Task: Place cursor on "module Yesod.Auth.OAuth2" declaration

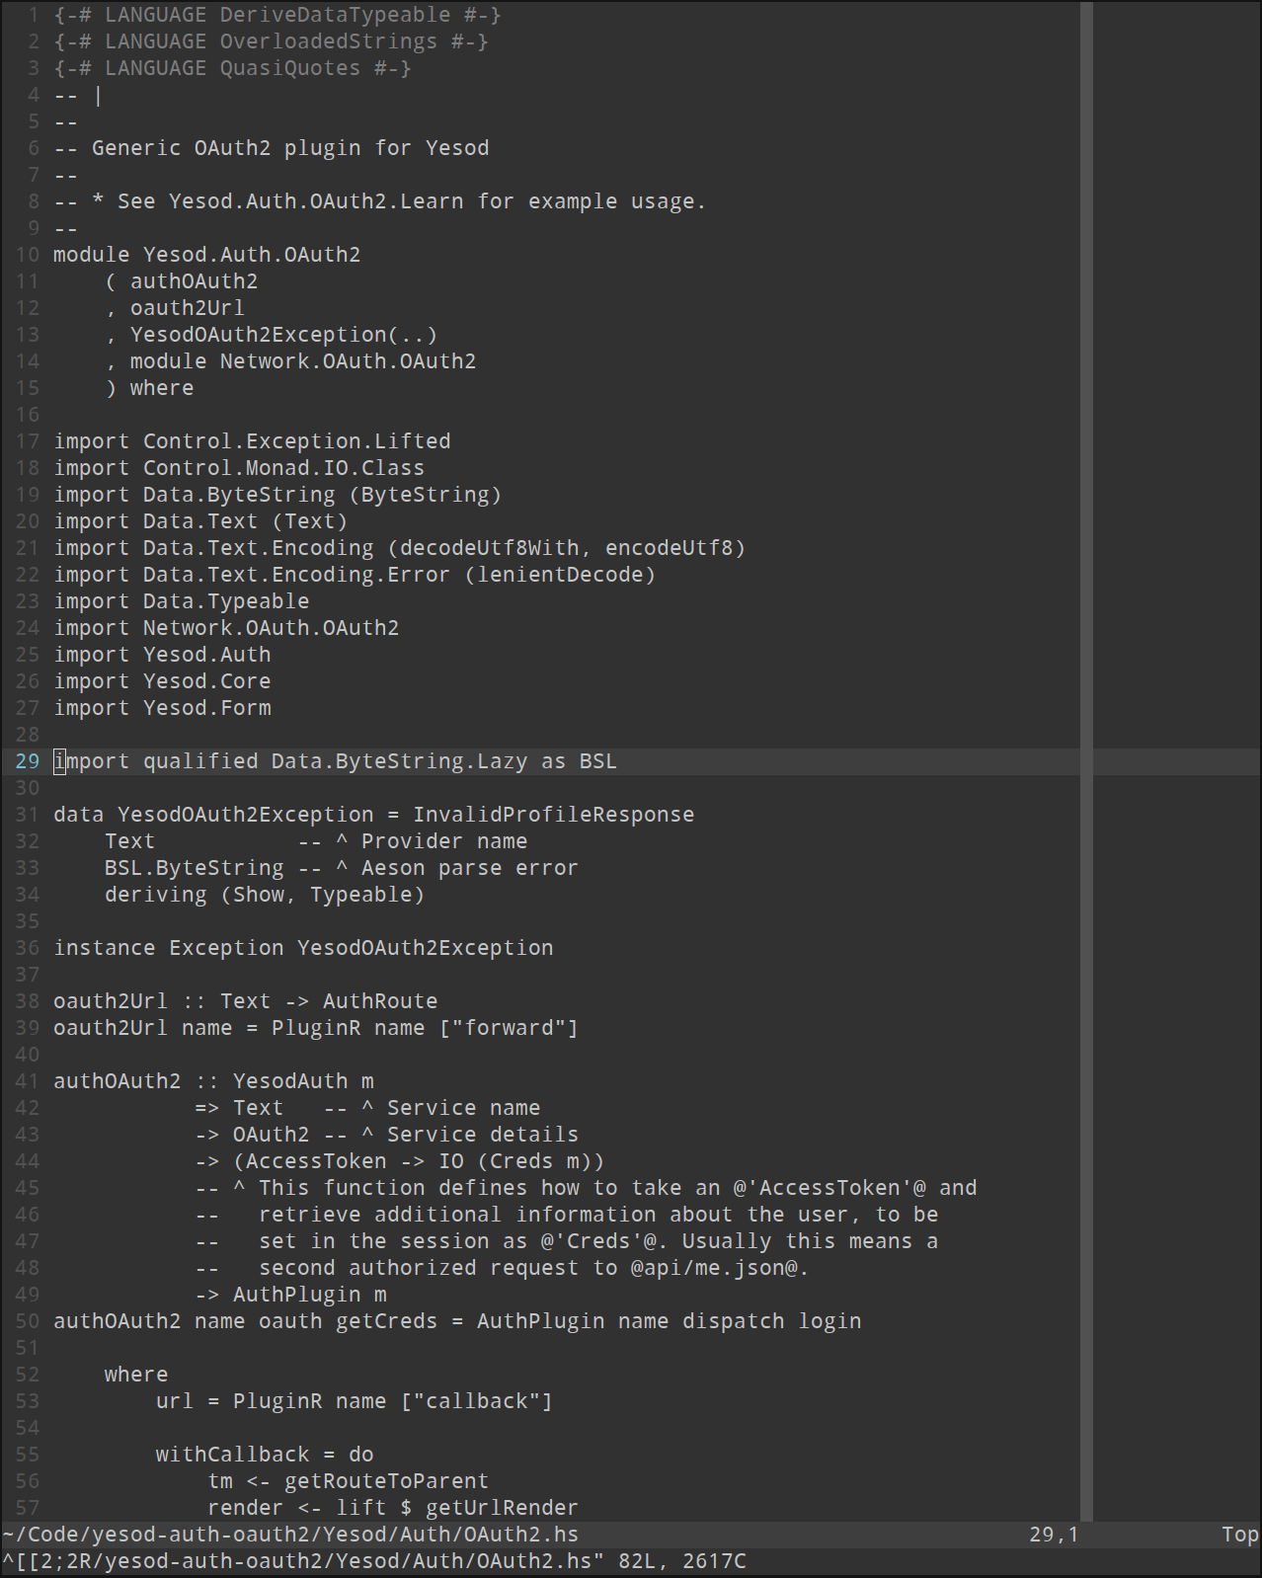Action: pyautogui.click(x=206, y=255)
